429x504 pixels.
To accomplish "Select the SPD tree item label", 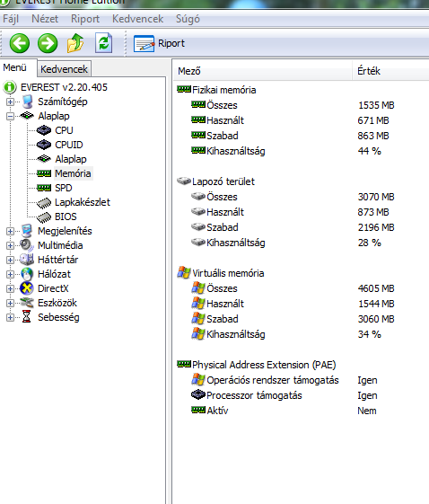I will pyautogui.click(x=63, y=188).
